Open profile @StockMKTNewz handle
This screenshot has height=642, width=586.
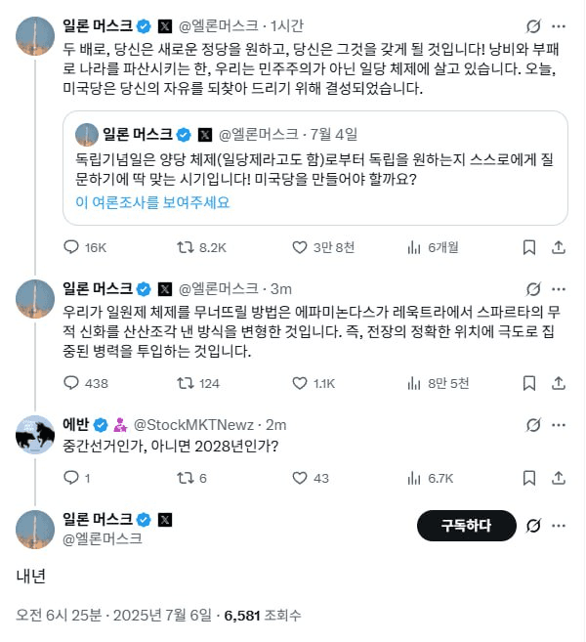click(193, 425)
